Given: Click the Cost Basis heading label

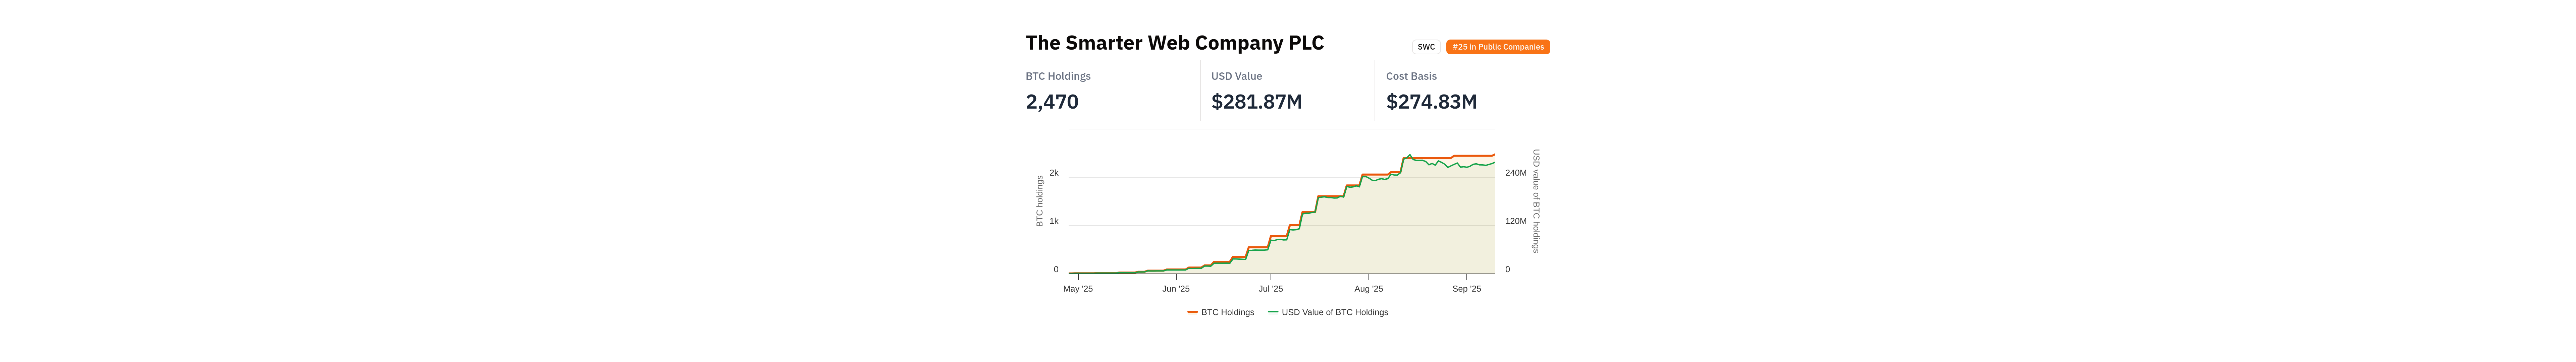Looking at the screenshot, I should pos(1411,76).
